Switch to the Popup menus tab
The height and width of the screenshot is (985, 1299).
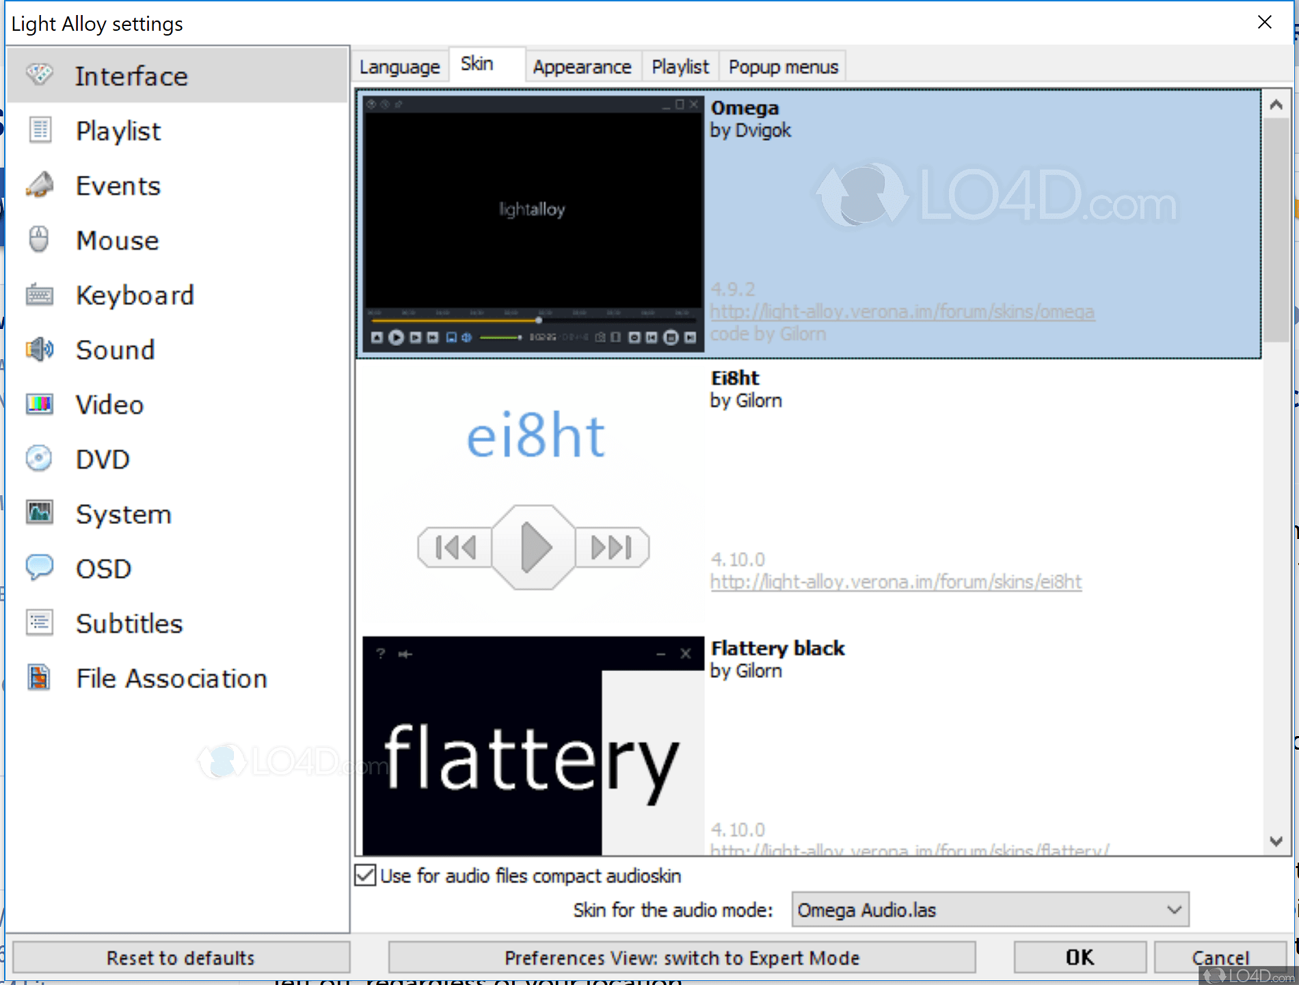pyautogui.click(x=782, y=66)
